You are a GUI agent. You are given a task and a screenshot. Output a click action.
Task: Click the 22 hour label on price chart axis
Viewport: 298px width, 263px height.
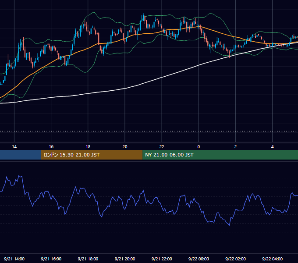[x=162, y=147]
